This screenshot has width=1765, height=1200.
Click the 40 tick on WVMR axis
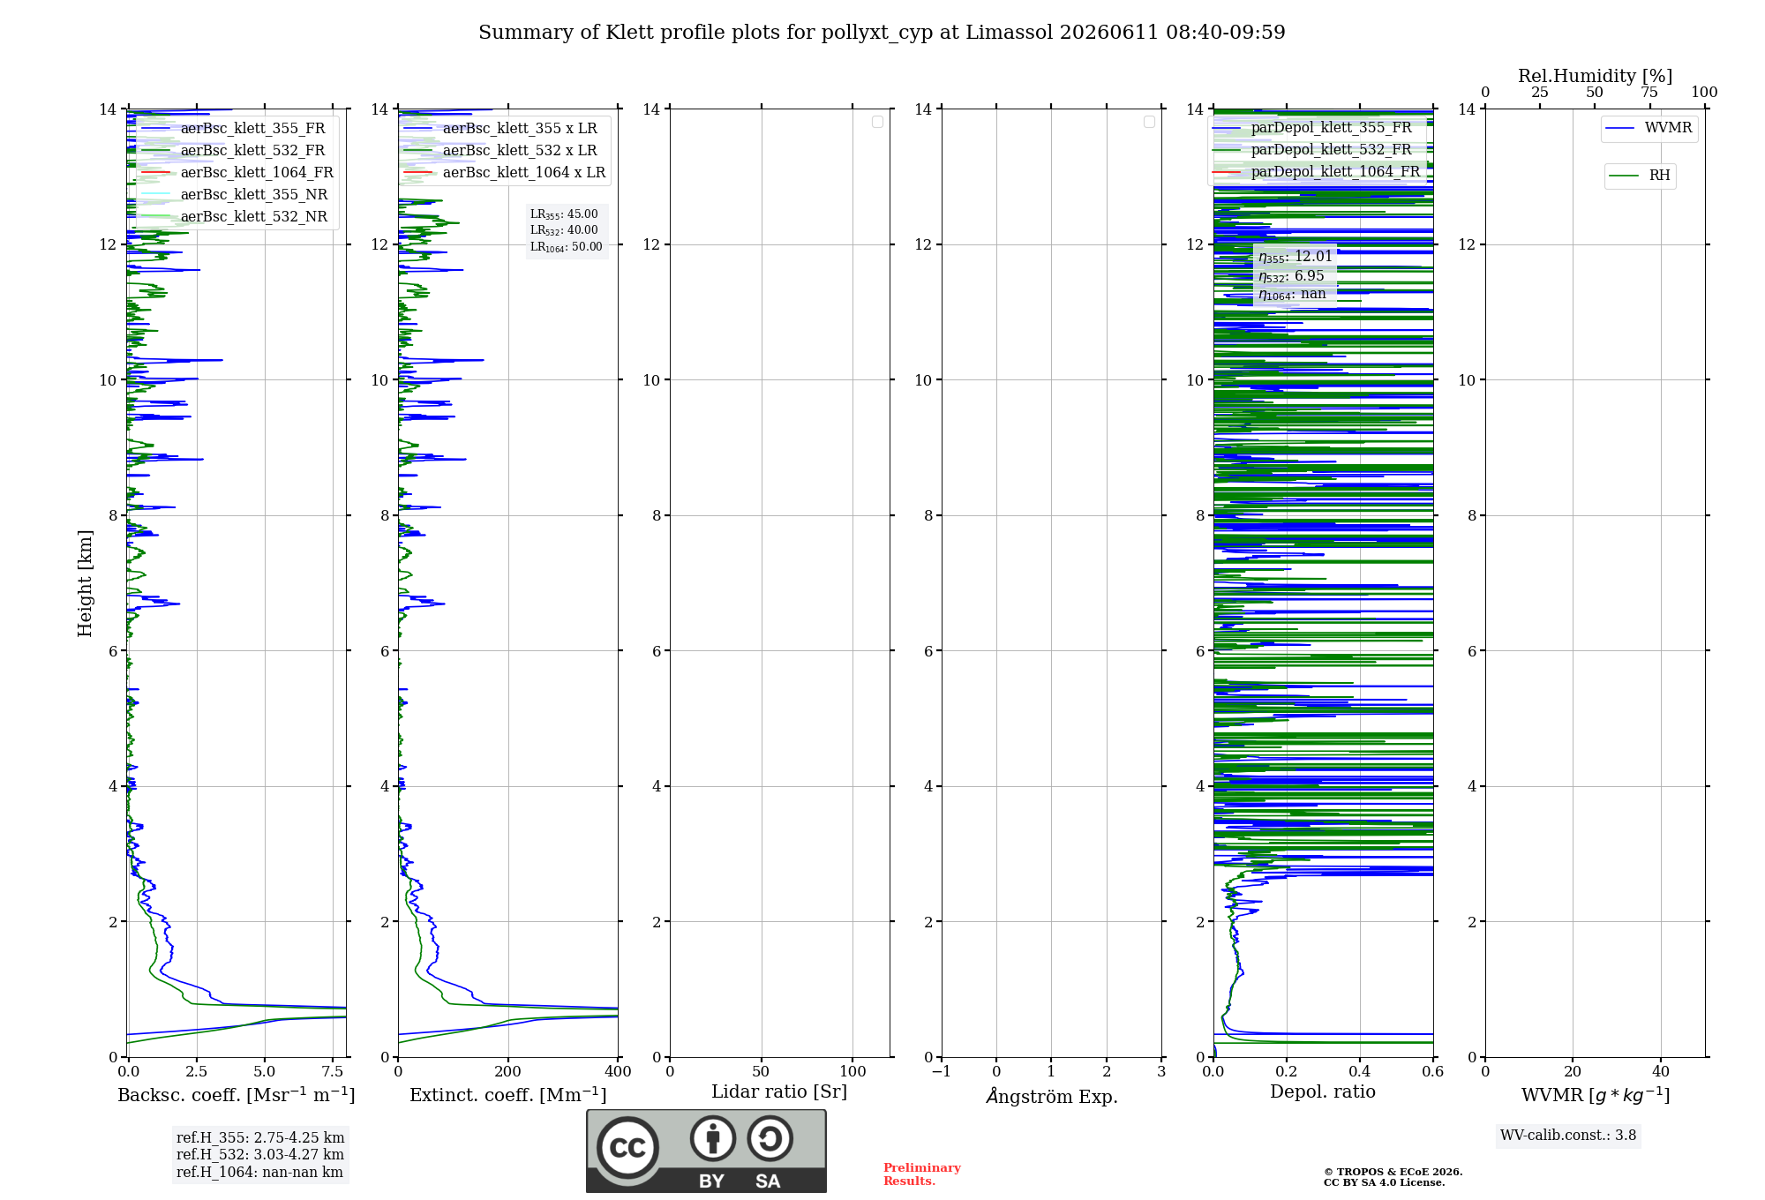(x=1661, y=1071)
